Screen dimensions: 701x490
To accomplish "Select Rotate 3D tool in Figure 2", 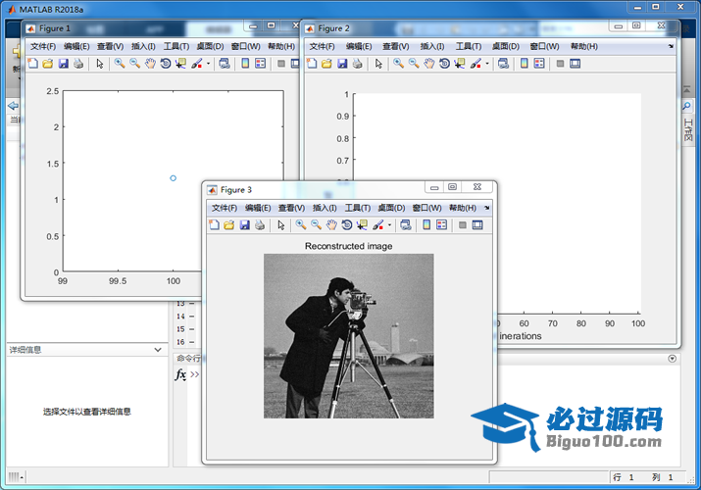I will [x=444, y=64].
